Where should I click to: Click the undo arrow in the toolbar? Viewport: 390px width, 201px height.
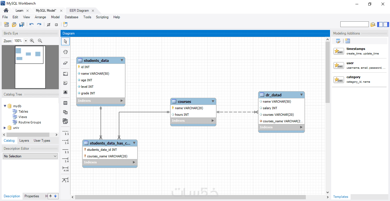(x=31, y=25)
